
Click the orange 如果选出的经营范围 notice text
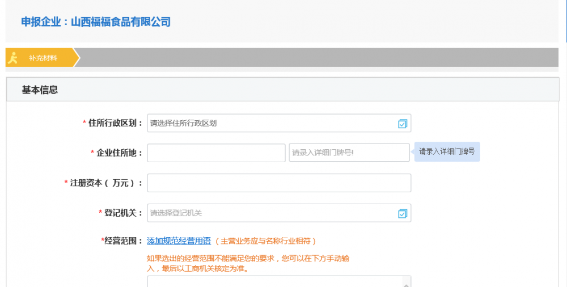248,264
